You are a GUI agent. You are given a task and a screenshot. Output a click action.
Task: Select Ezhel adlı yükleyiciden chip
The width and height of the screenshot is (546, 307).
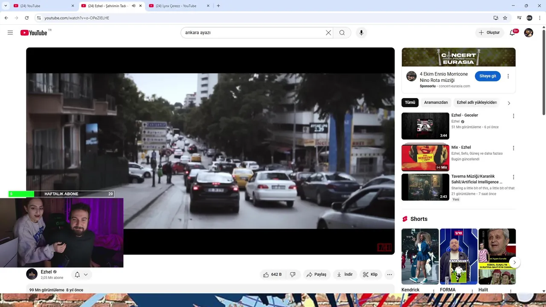[x=476, y=103]
